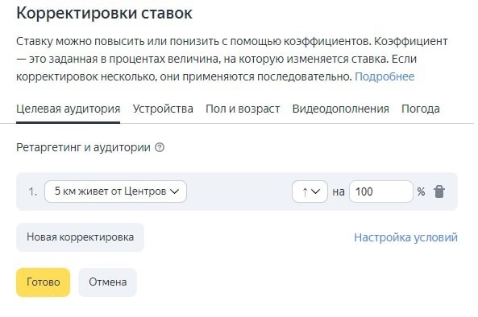Click the Ретаргетинг и аудитории label

(83, 147)
